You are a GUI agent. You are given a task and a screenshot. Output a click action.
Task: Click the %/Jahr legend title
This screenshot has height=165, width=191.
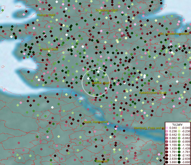click(178, 124)
